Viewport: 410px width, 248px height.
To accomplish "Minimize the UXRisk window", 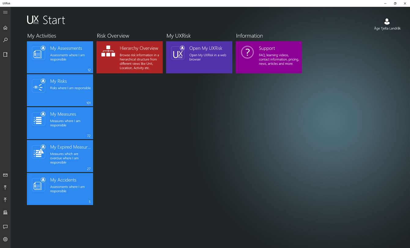I will click(385, 3).
